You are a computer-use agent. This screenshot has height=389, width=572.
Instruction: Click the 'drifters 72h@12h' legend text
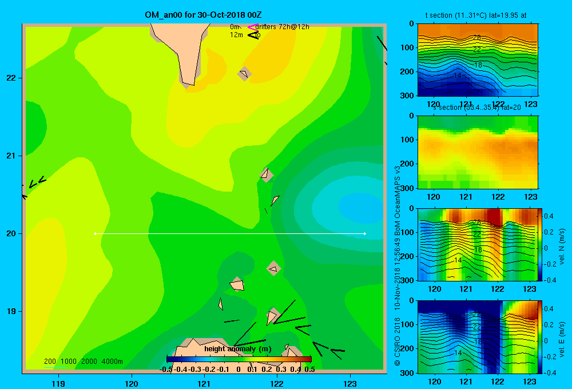282,27
